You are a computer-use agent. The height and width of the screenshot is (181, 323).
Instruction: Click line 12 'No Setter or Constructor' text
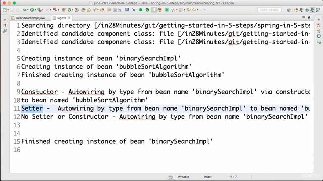click(65, 117)
